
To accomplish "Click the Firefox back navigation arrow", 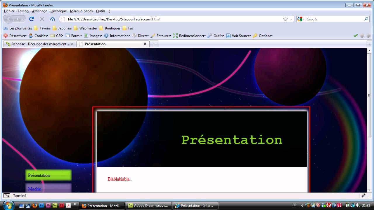I will point(9,19).
